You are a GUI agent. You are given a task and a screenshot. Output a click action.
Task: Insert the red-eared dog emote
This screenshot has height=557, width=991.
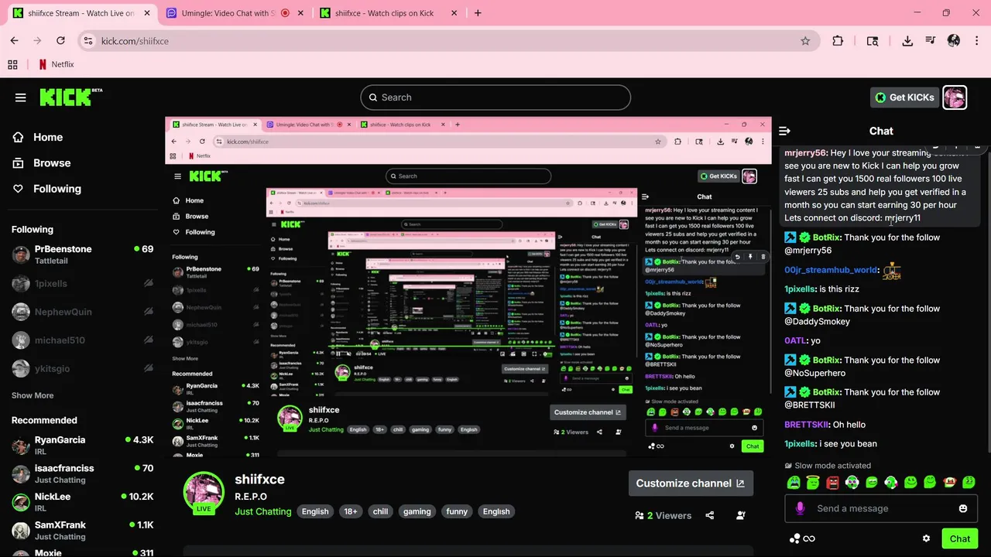click(949, 483)
